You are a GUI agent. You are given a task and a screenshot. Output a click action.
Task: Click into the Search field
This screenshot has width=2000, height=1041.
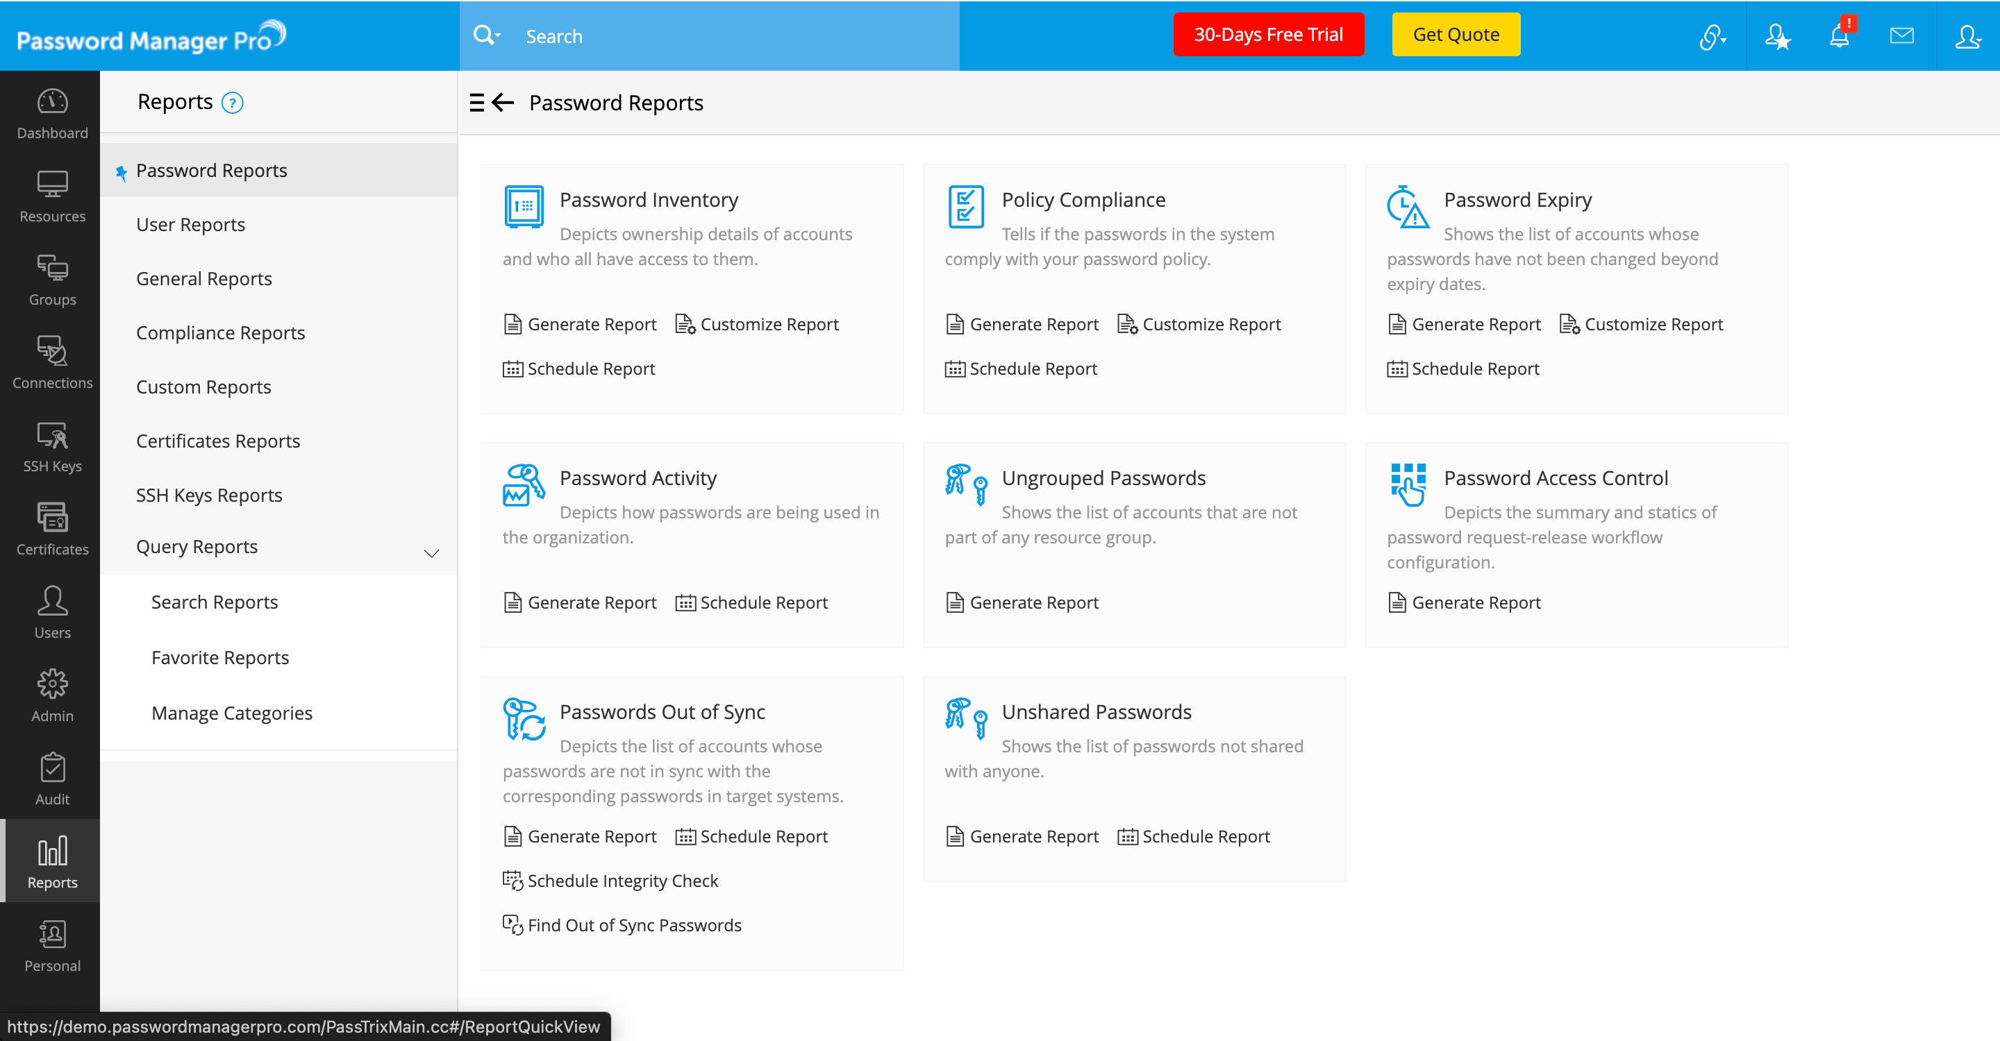[730, 37]
